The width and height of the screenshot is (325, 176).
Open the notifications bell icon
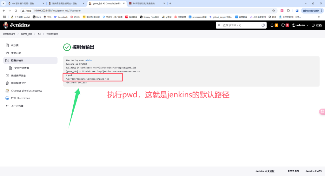click(272, 25)
